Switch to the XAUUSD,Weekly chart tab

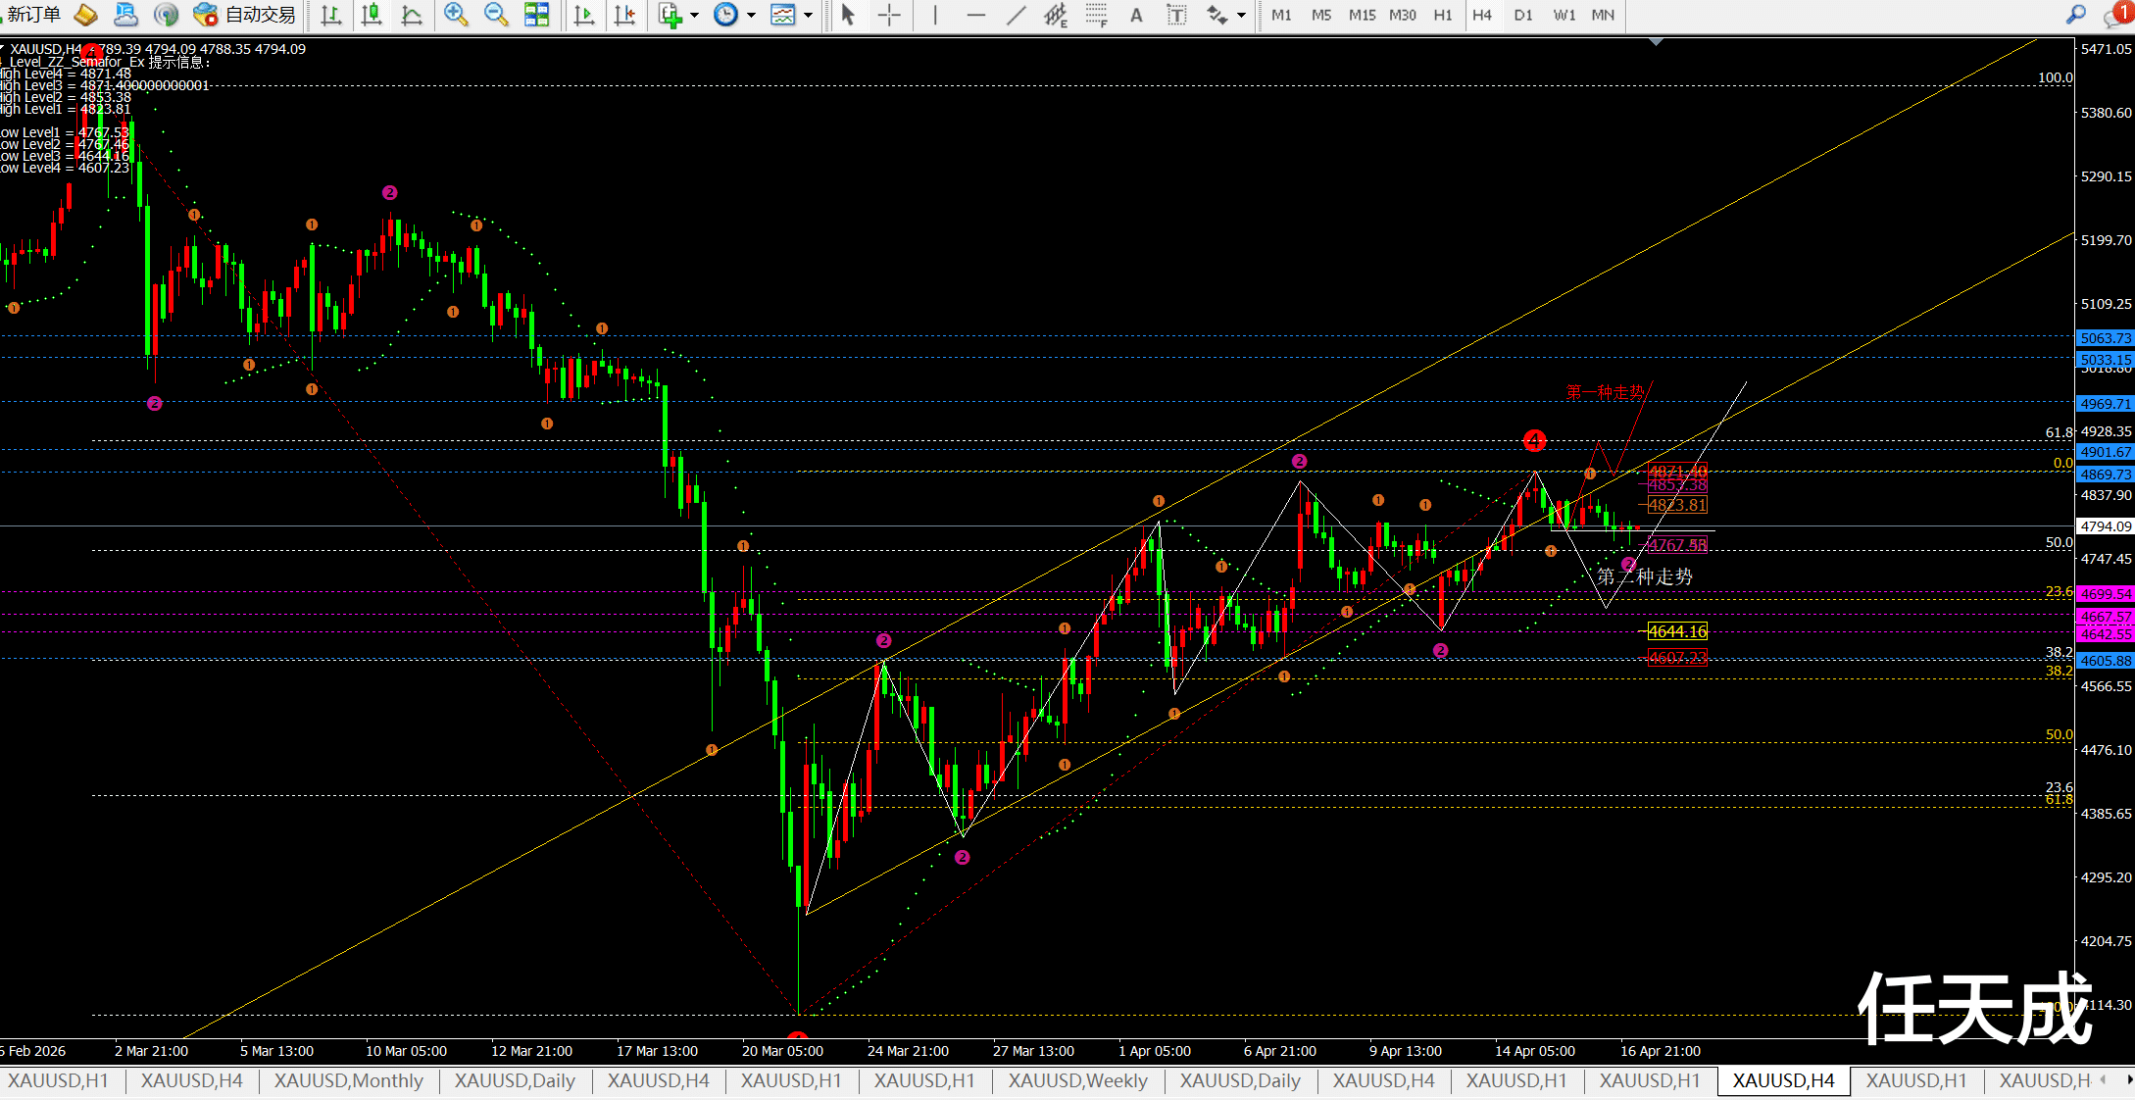tap(1077, 1080)
